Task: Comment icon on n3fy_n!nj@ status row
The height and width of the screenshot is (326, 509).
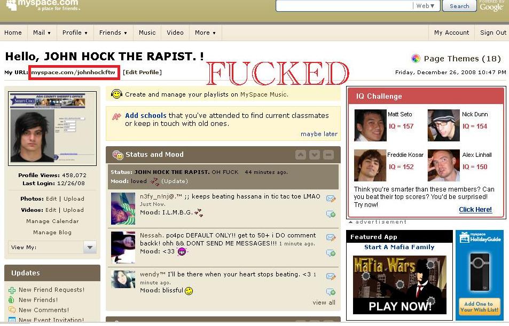Action: pyautogui.click(x=331, y=214)
